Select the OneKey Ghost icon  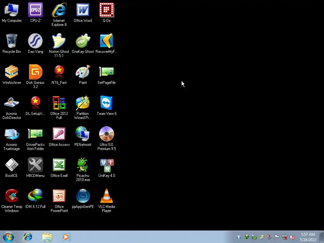click(83, 43)
